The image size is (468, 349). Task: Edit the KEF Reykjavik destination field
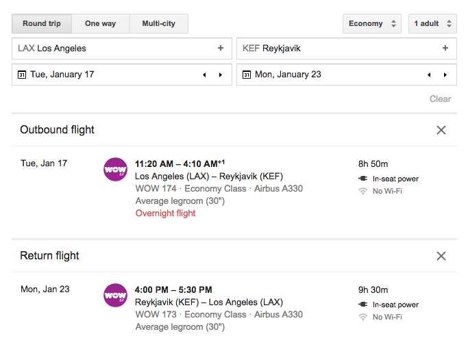pyautogui.click(x=347, y=49)
